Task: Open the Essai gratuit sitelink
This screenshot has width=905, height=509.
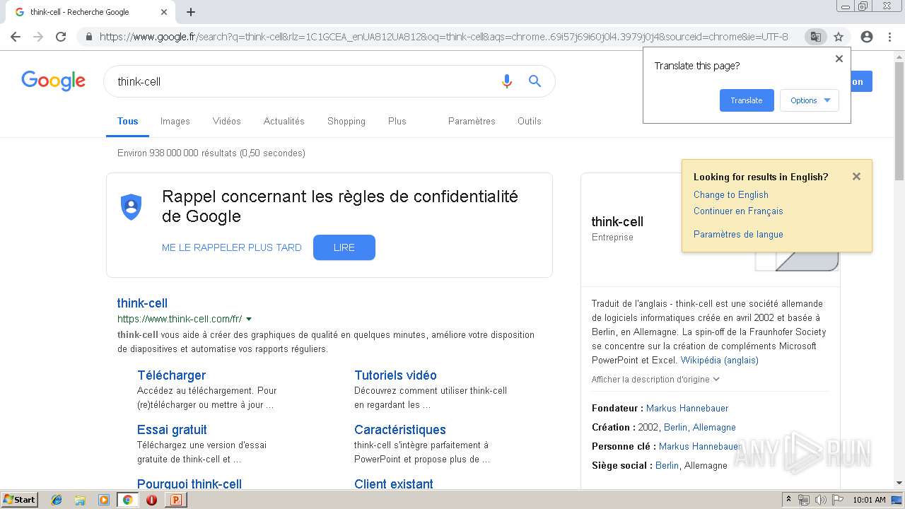Action: (x=172, y=430)
